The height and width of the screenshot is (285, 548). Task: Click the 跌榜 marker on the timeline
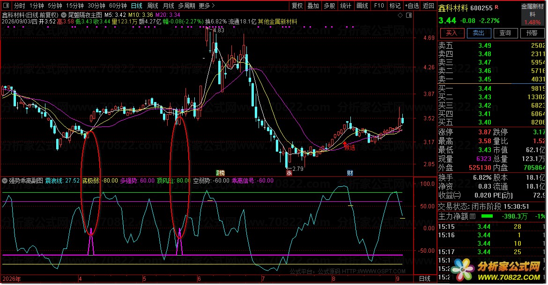pos(220,173)
